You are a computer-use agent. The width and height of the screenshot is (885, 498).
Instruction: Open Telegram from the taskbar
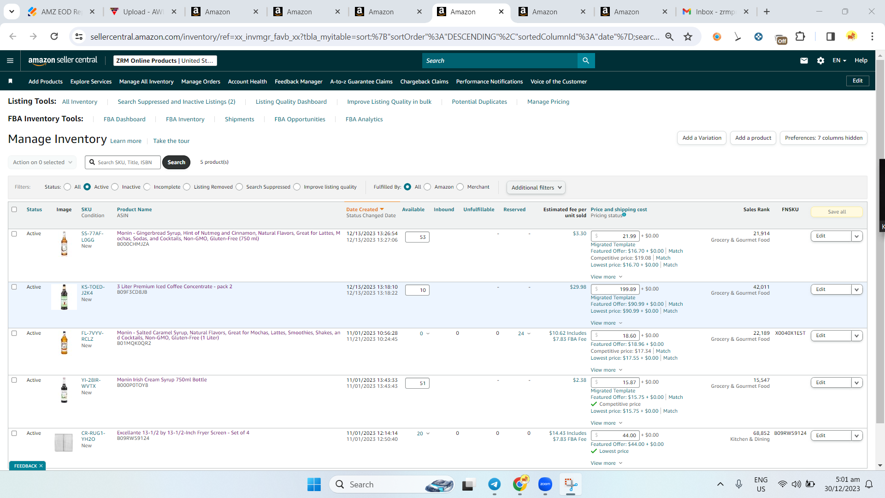pyautogui.click(x=495, y=484)
